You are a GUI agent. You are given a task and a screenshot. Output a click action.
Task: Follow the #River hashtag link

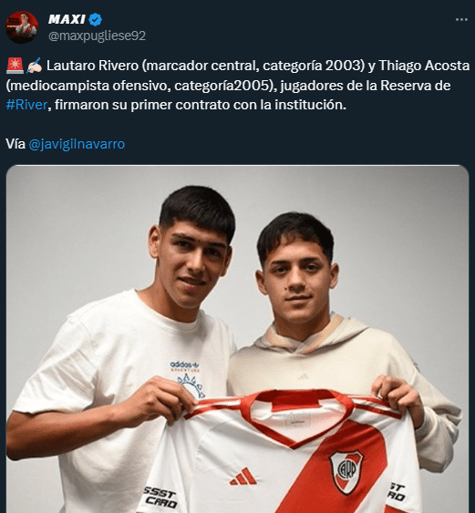pos(26,105)
